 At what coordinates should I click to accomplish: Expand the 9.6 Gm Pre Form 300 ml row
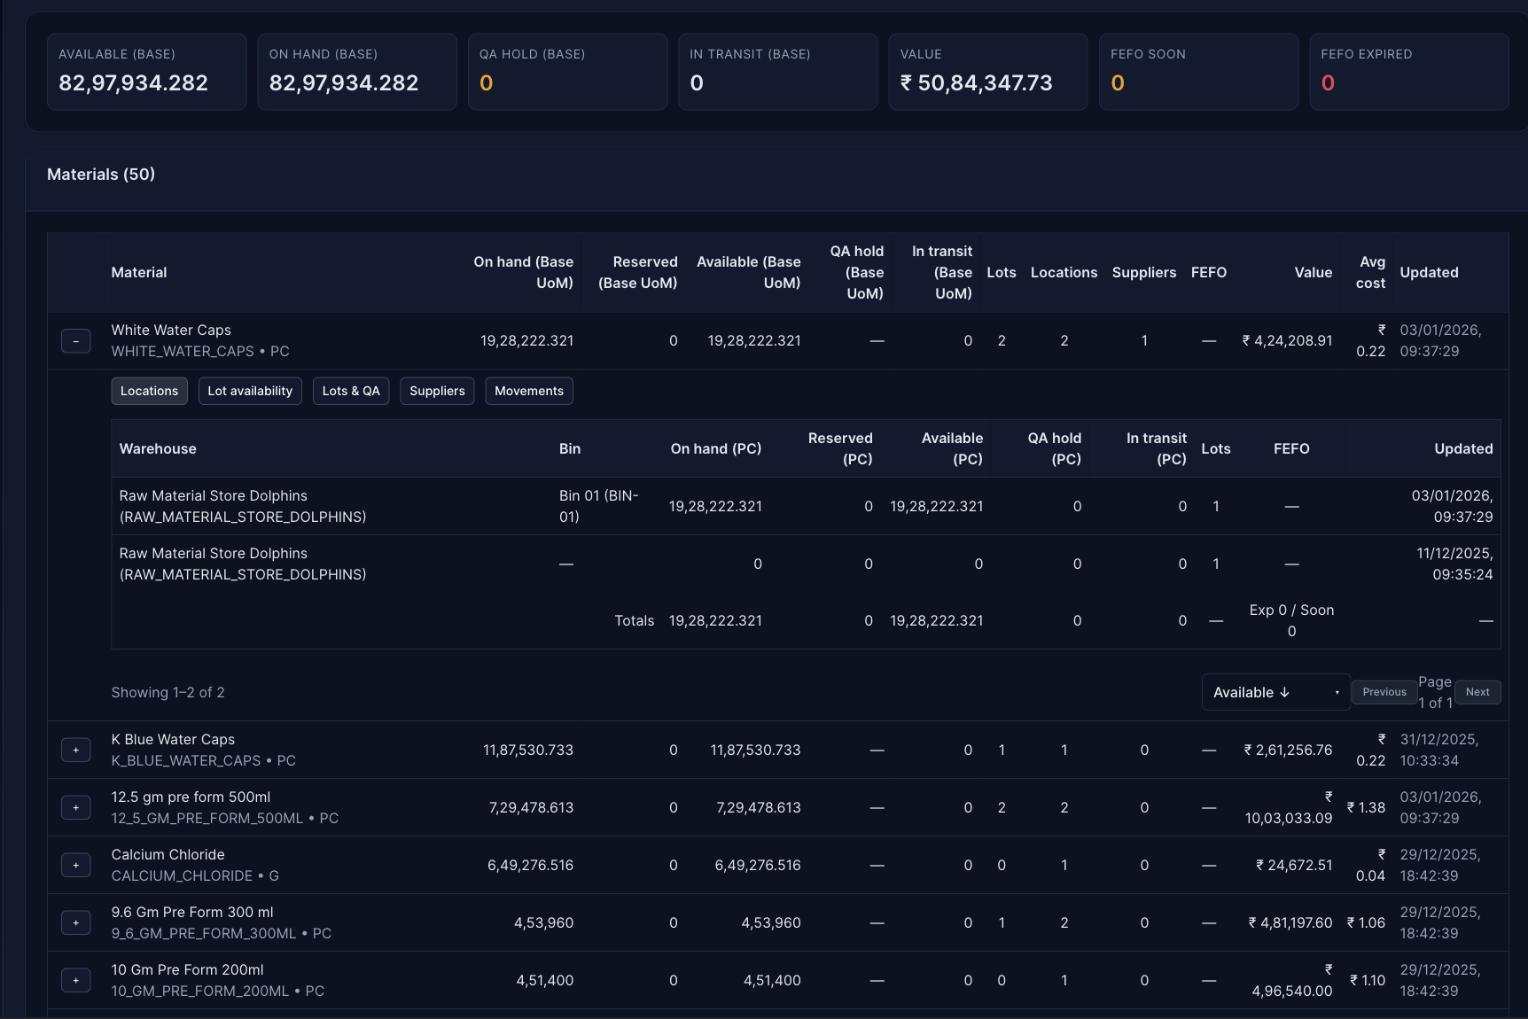[x=75, y=922]
